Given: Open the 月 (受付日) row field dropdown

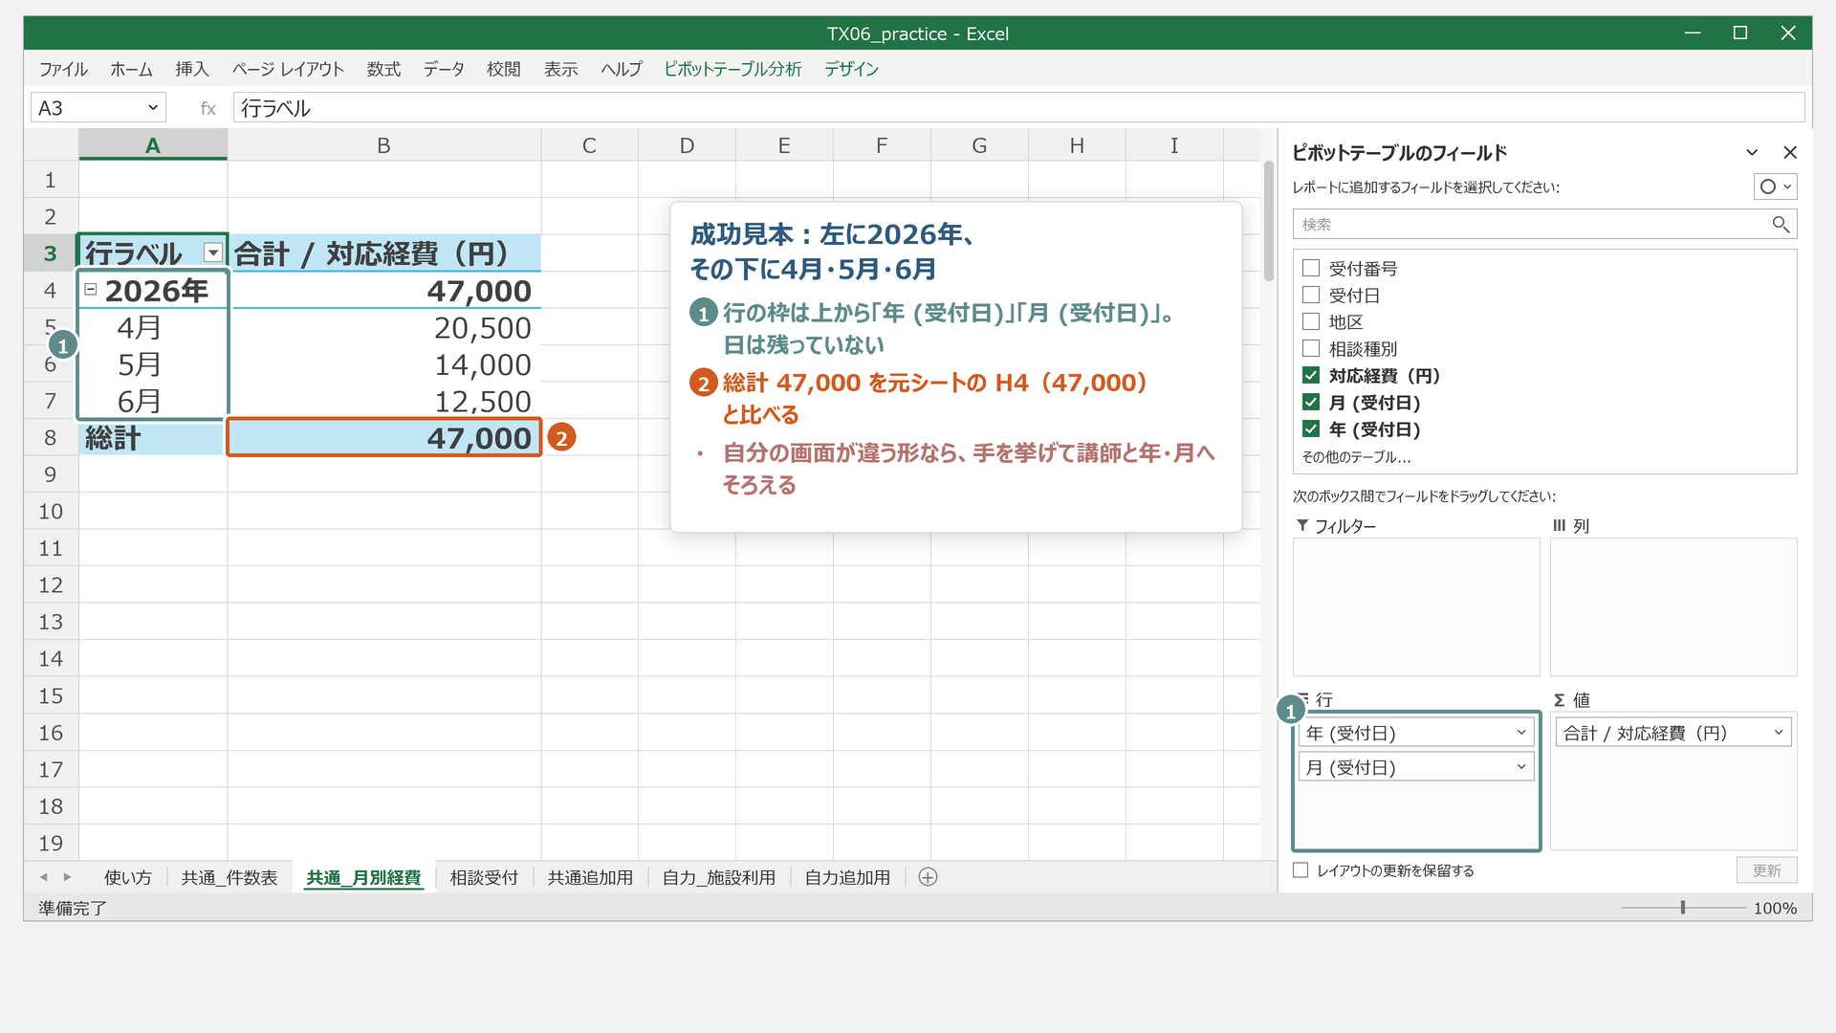Looking at the screenshot, I should coord(1521,767).
